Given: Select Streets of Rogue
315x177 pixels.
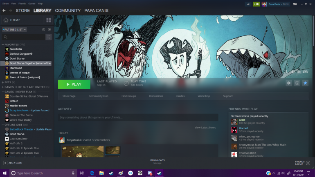Looking at the screenshot, I should (x=20, y=73).
